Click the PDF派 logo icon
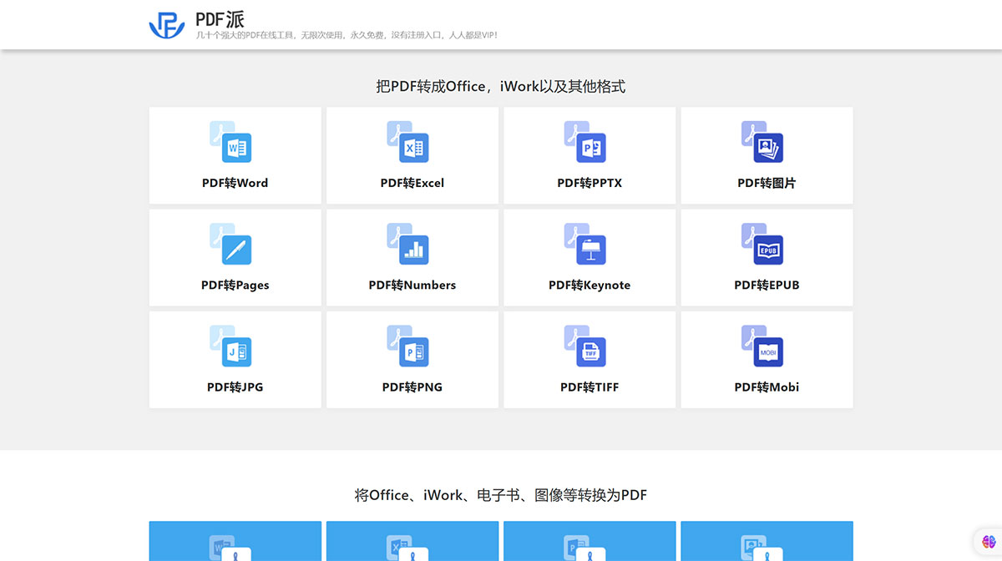This screenshot has height=561, width=1002. pyautogui.click(x=167, y=26)
